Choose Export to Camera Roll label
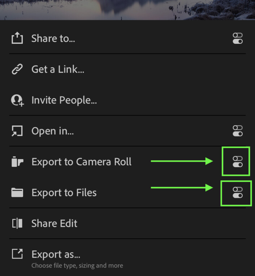 81,162
